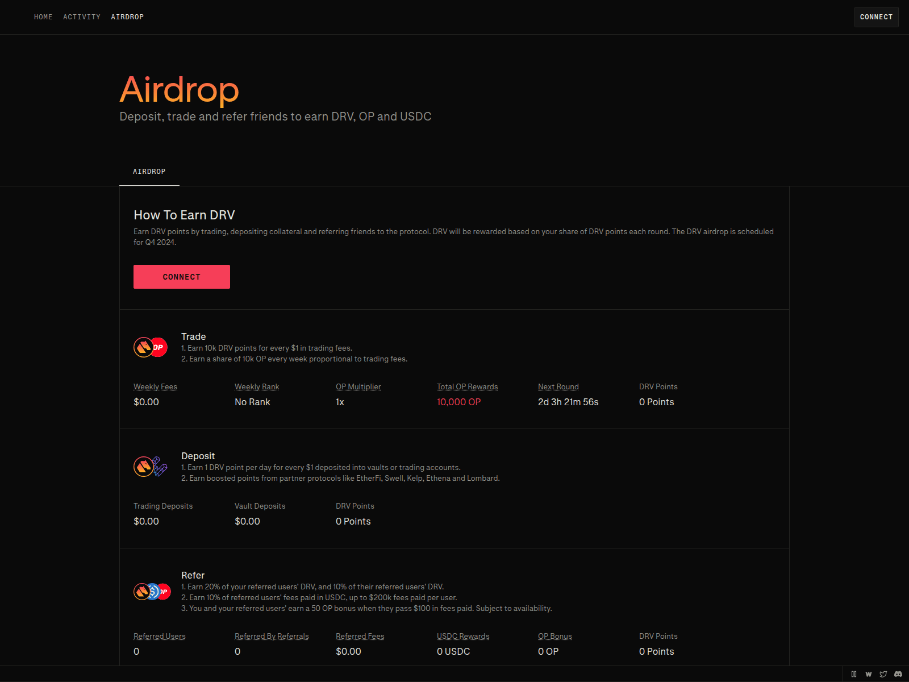909x682 pixels.
Task: Select the AIRDROP tab under the heading
Action: (149, 172)
